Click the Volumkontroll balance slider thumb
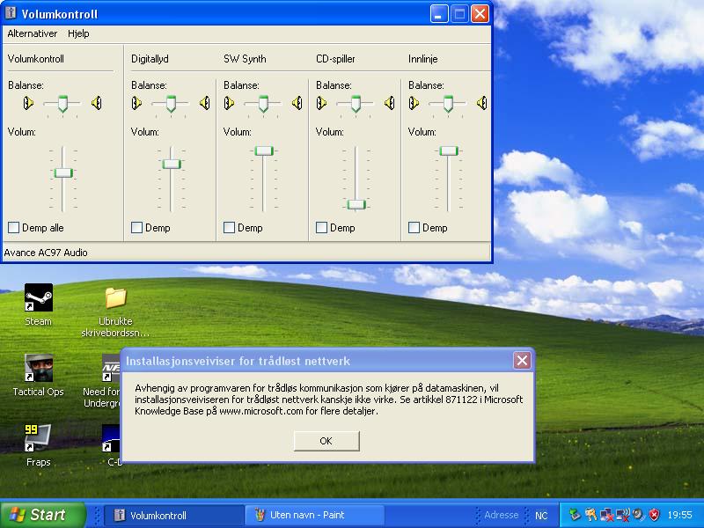 click(x=62, y=104)
